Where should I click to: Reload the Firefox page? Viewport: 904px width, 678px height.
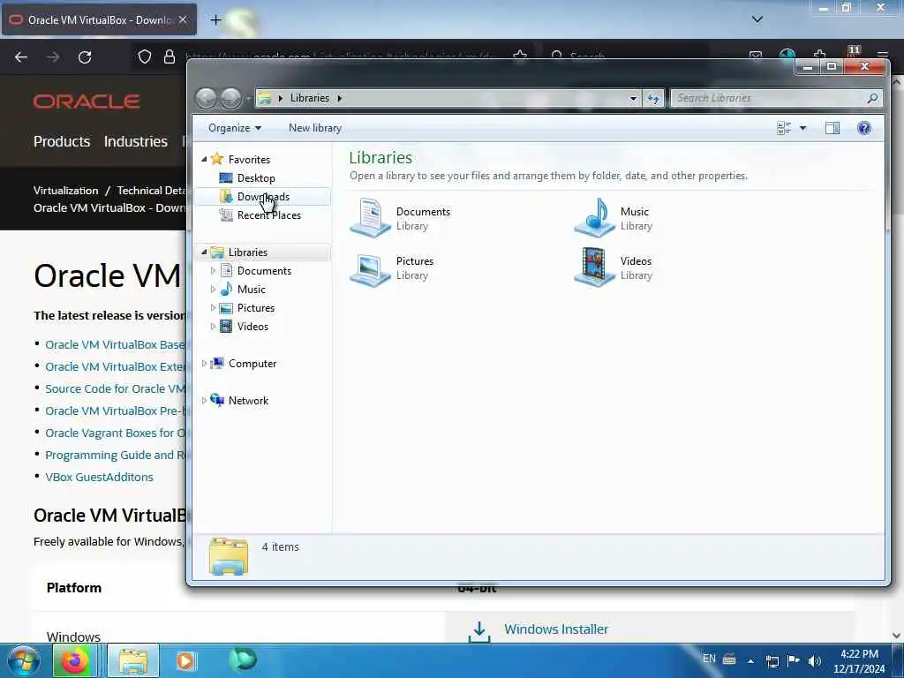pos(85,57)
